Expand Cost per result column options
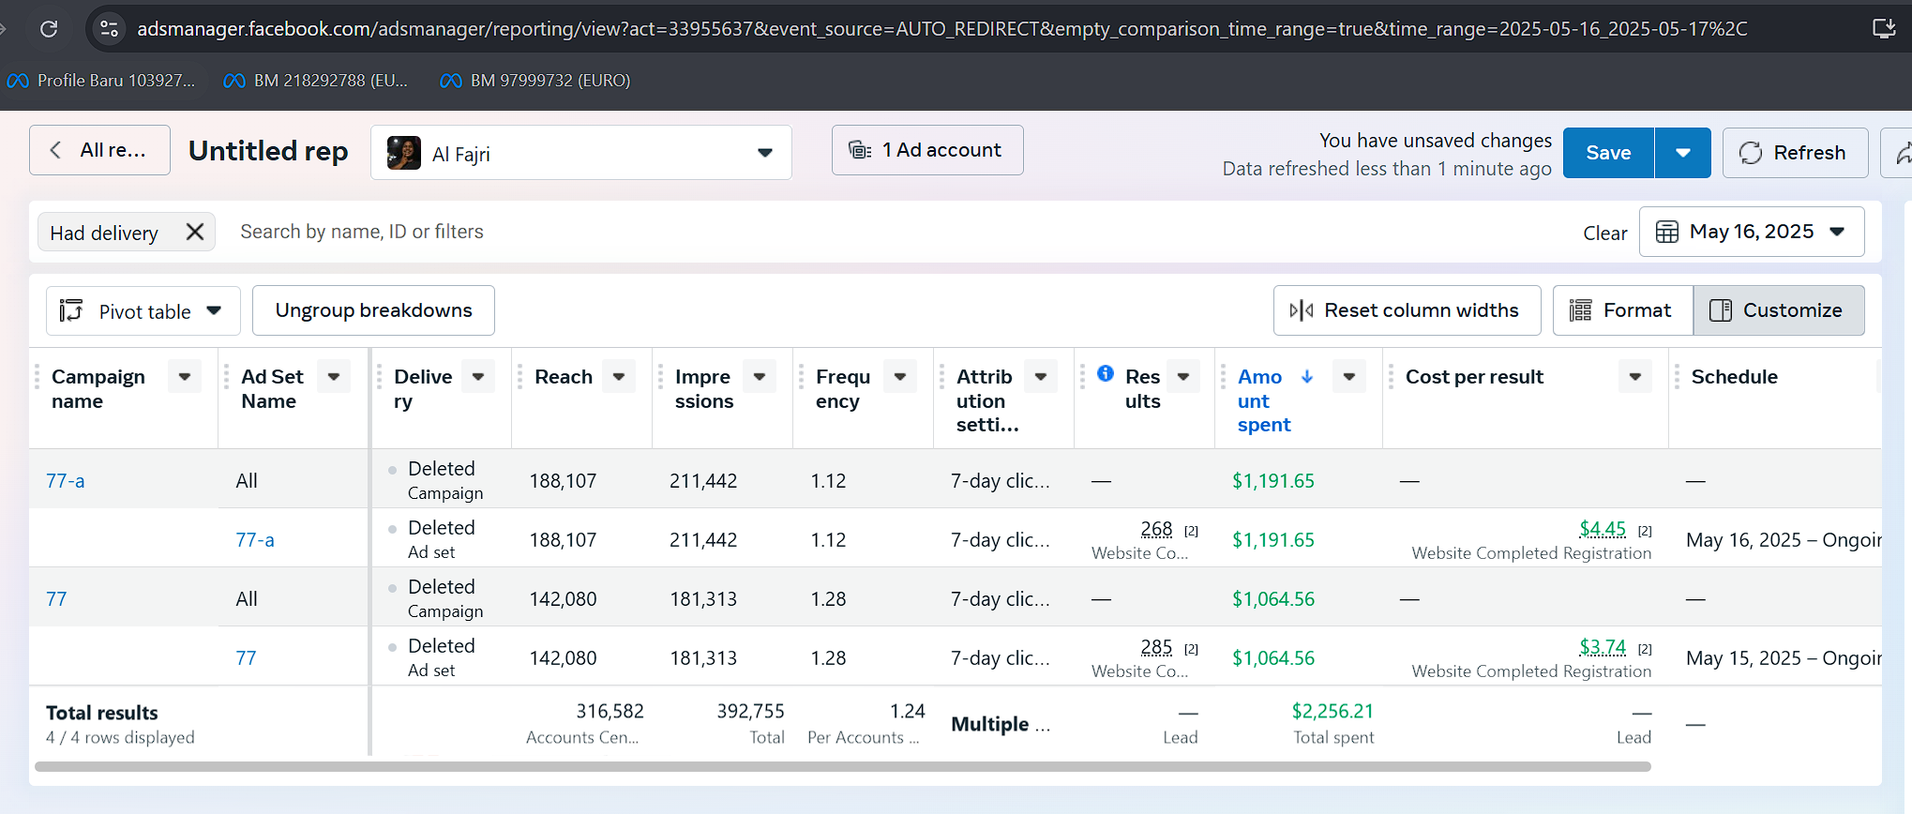 (x=1634, y=377)
